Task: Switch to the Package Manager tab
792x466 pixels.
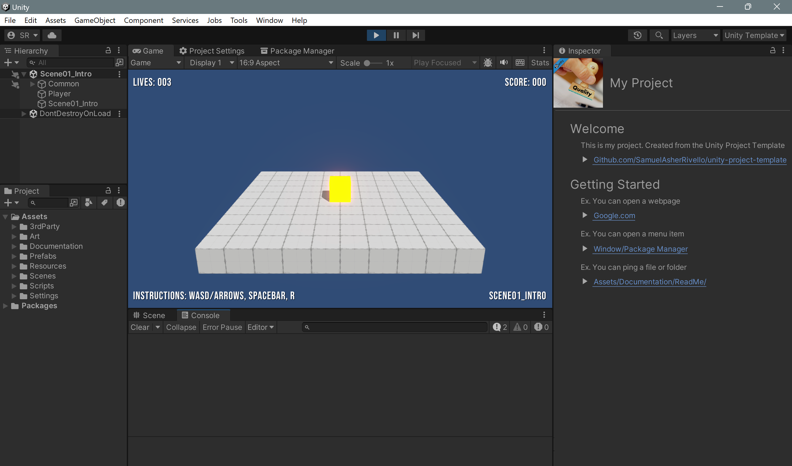Action: tap(297, 51)
